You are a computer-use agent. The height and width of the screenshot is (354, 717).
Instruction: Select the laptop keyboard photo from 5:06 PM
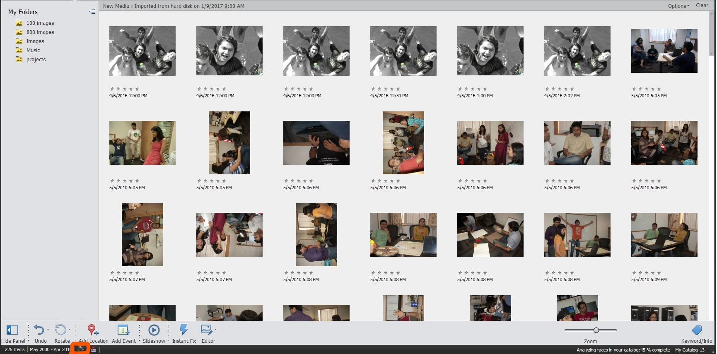316,143
